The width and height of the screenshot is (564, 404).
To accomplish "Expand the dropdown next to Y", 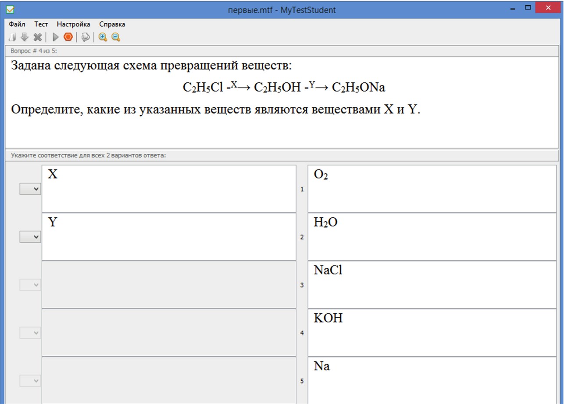I will 30,237.
